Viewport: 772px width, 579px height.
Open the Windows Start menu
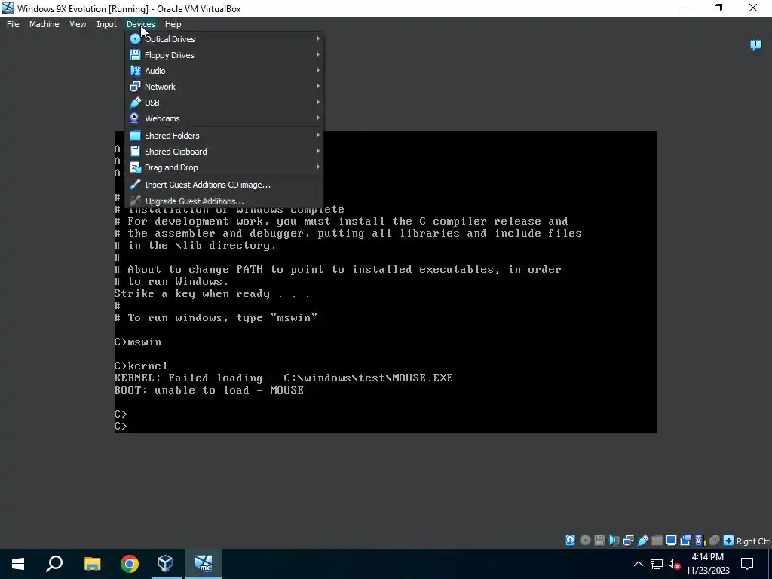click(x=18, y=564)
